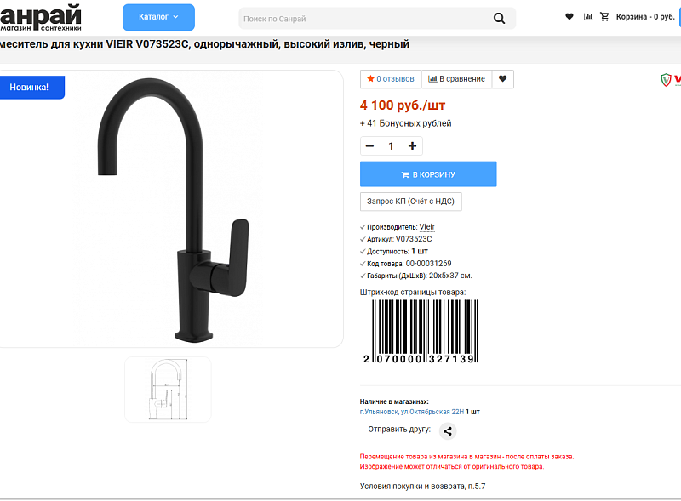Click the Поиск по Санрай search field
The width and height of the screenshot is (681, 501).
coord(365,19)
